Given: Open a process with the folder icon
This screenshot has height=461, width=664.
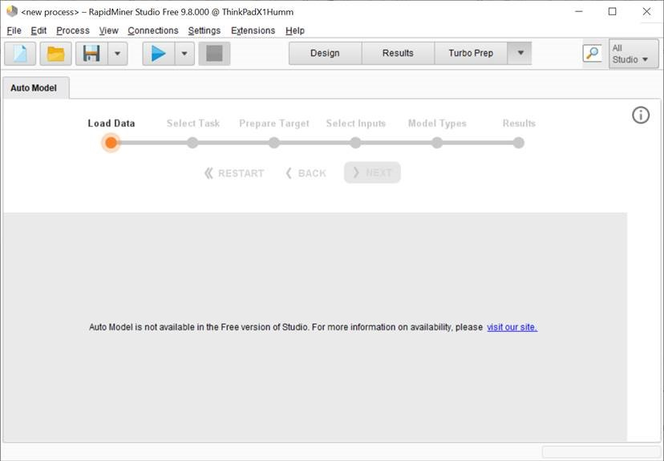Looking at the screenshot, I should point(55,54).
